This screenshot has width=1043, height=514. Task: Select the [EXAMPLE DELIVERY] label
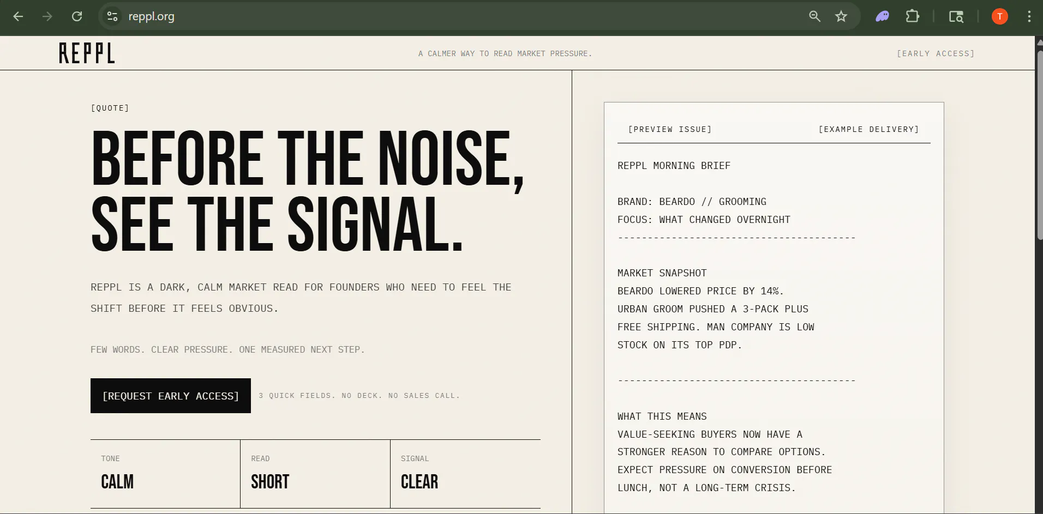click(868, 129)
